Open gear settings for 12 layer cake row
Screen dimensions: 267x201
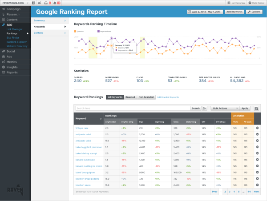257,128
